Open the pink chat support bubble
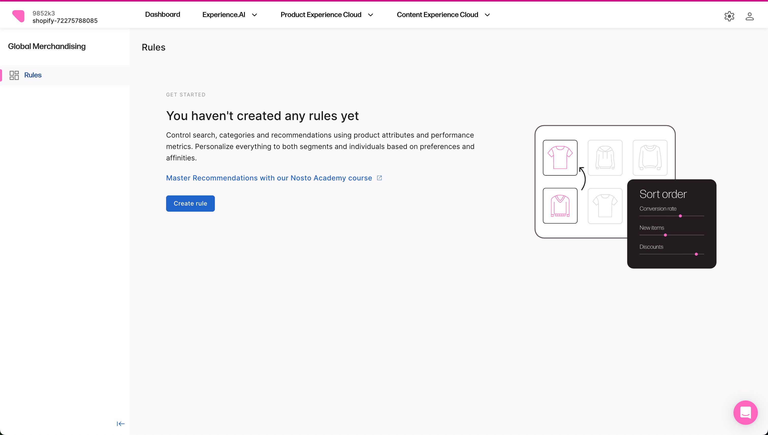The image size is (768, 435). (x=745, y=412)
